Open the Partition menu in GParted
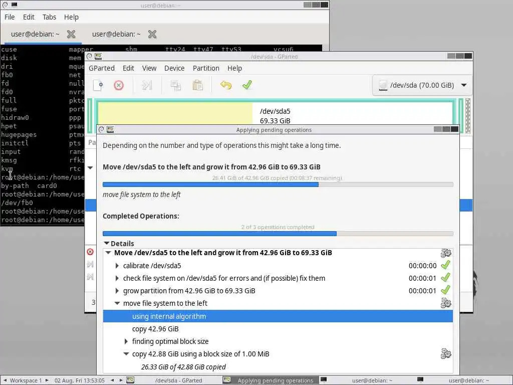Screen dimensions: 513x385 click(x=206, y=68)
